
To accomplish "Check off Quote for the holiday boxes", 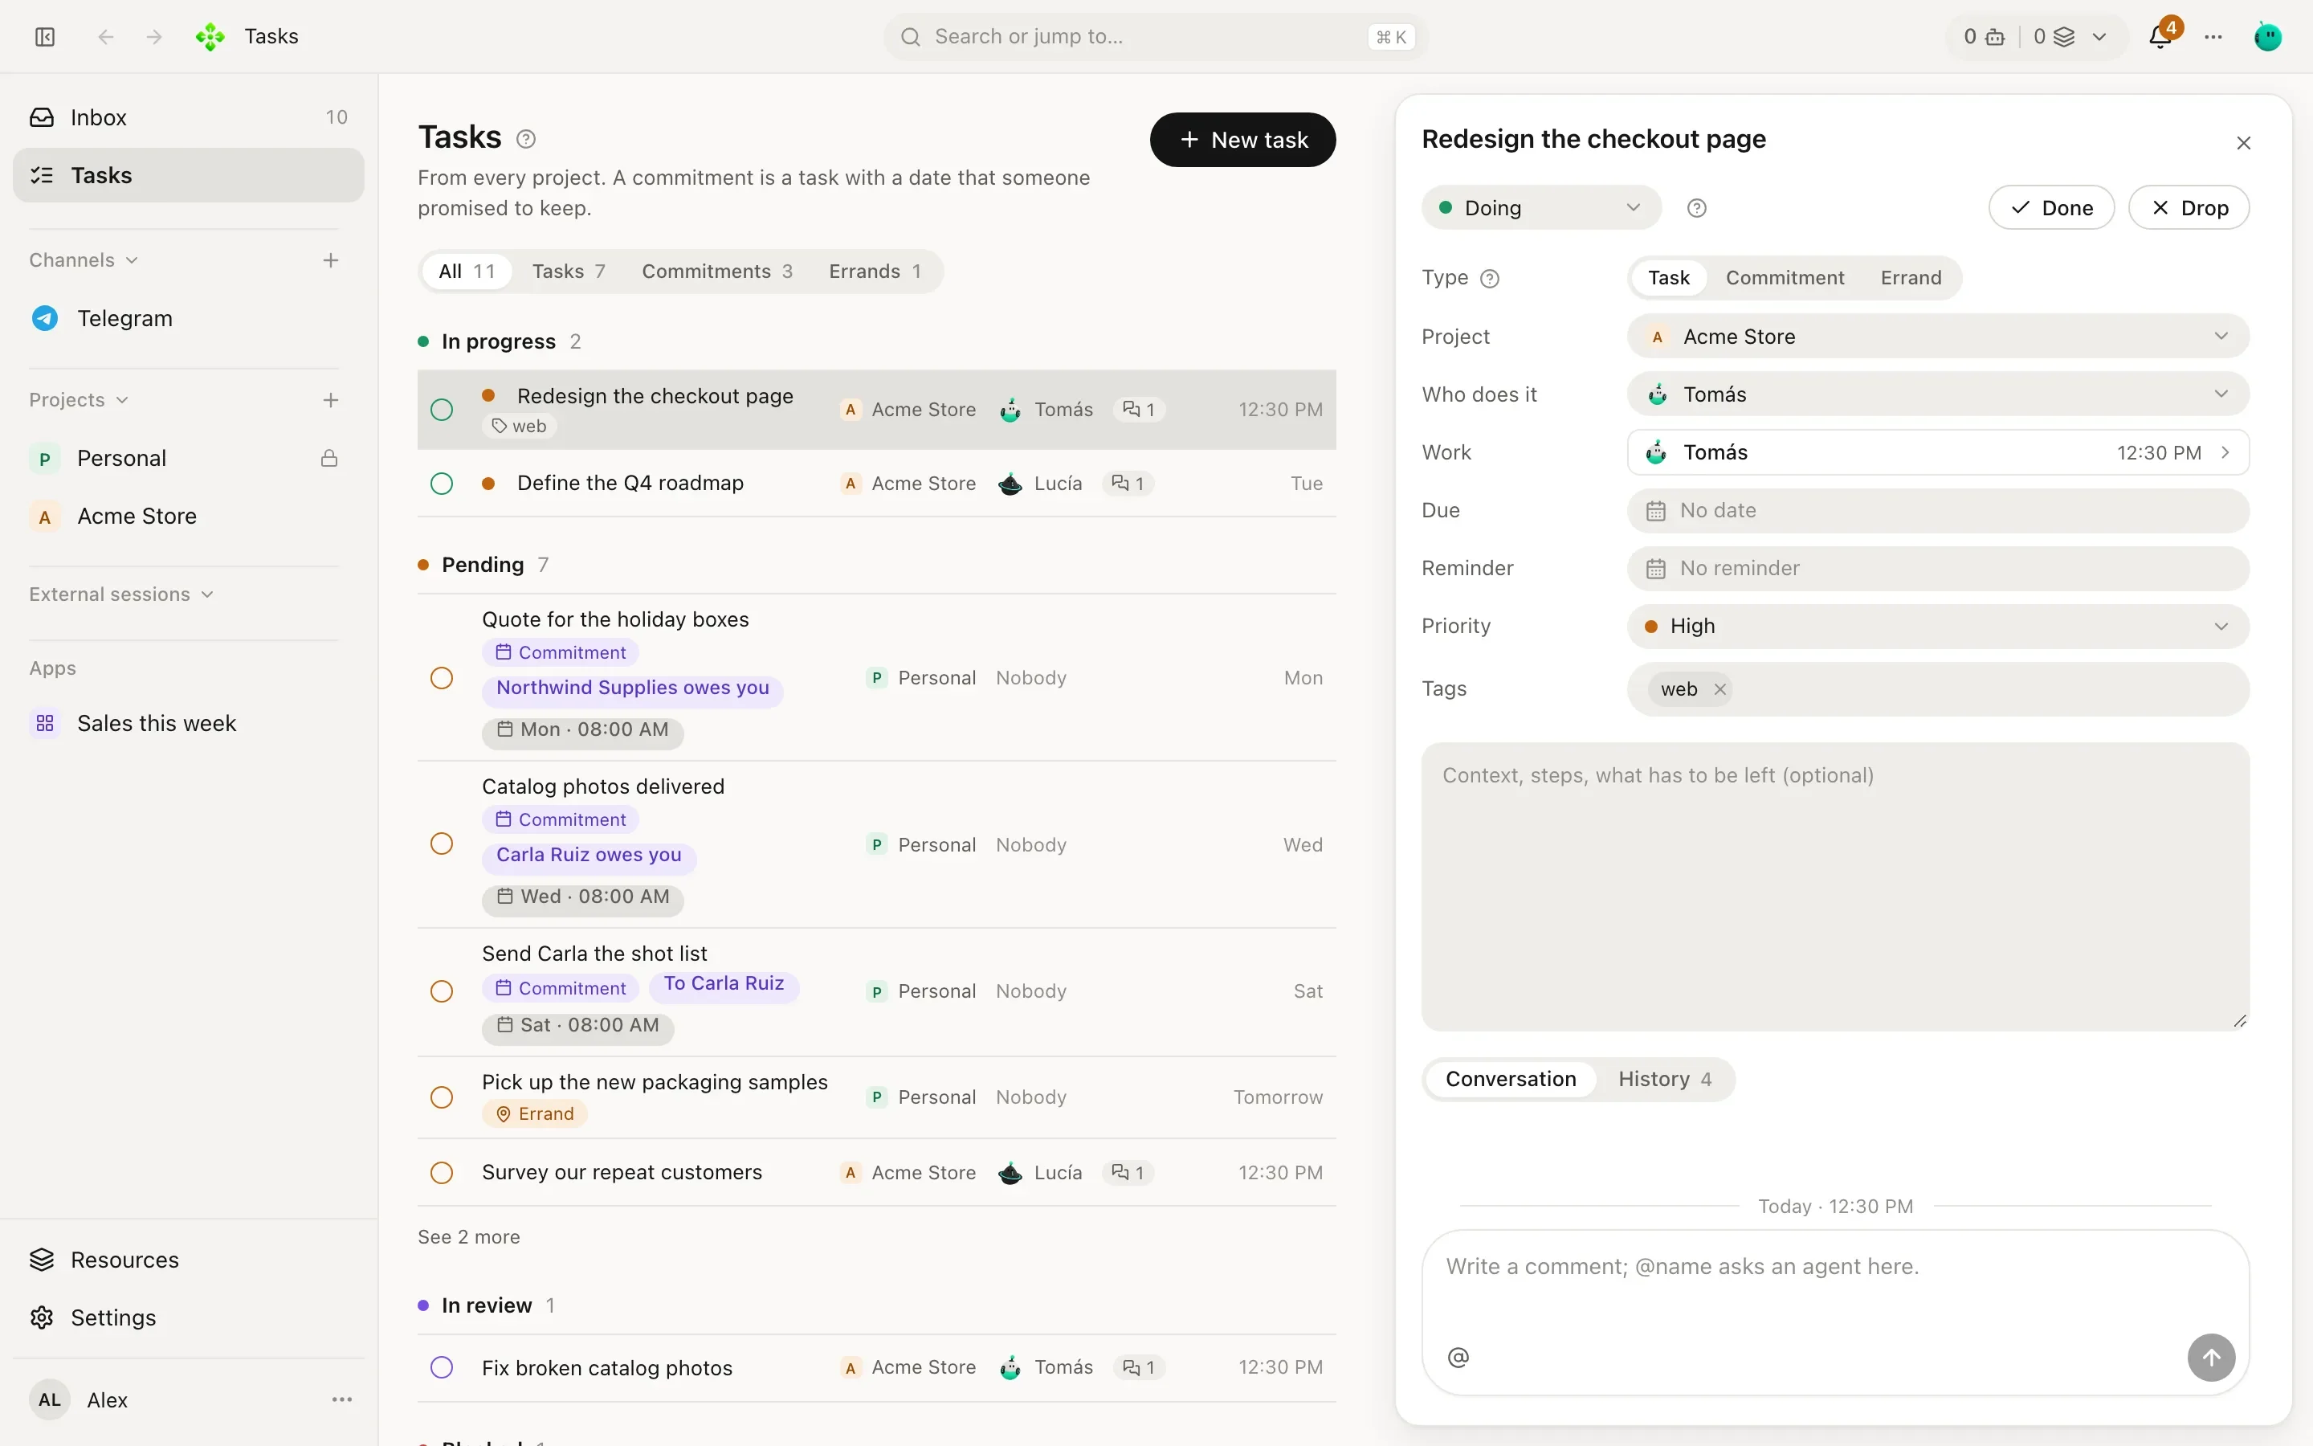I will click(x=442, y=678).
